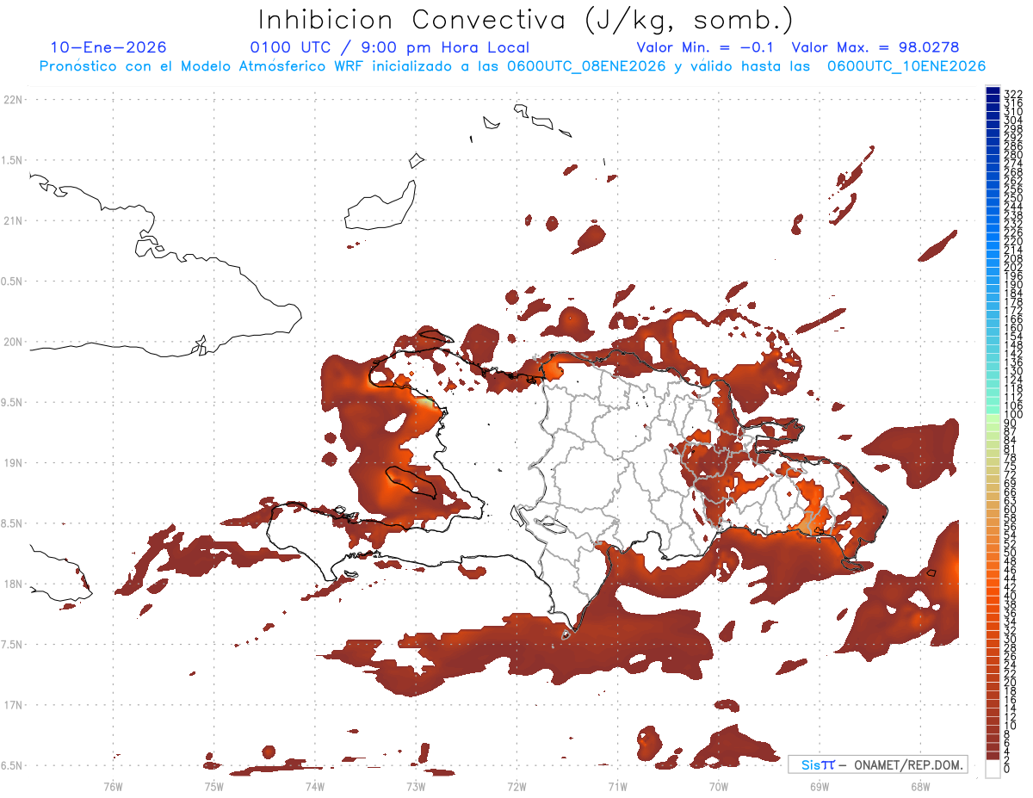Image resolution: width=1033 pixels, height=798 pixels.
Task: Click the '1.5N' latitude label
Action: (13, 160)
